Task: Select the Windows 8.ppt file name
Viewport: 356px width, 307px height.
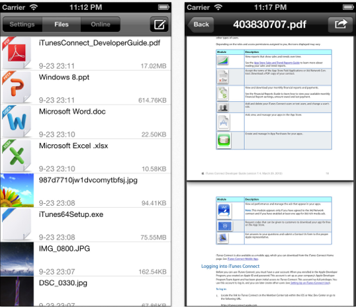Action: point(64,77)
